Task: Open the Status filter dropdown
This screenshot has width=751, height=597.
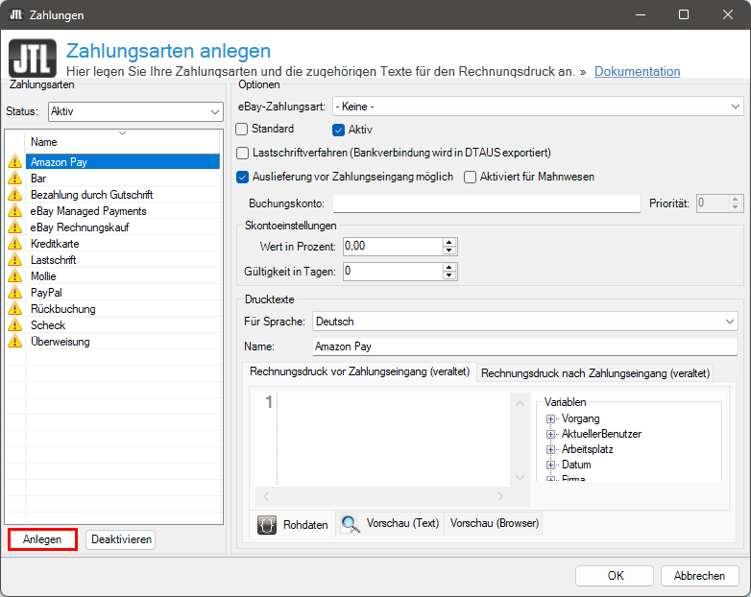Action: tap(214, 111)
